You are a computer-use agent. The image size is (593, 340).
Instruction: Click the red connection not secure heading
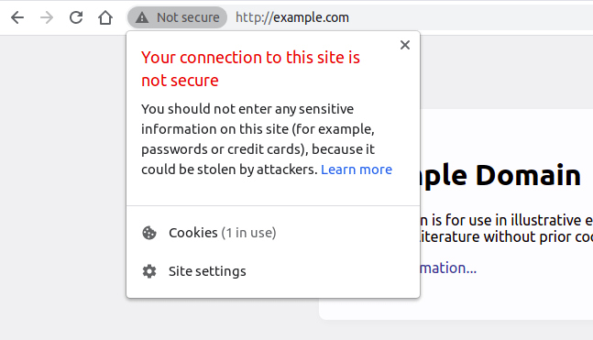pos(250,69)
